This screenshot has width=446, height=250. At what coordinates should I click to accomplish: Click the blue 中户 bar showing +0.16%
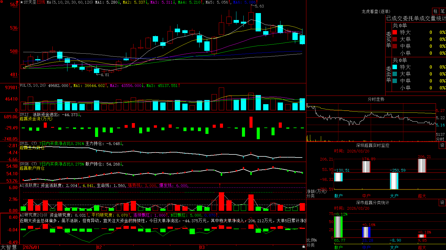tap(366, 232)
